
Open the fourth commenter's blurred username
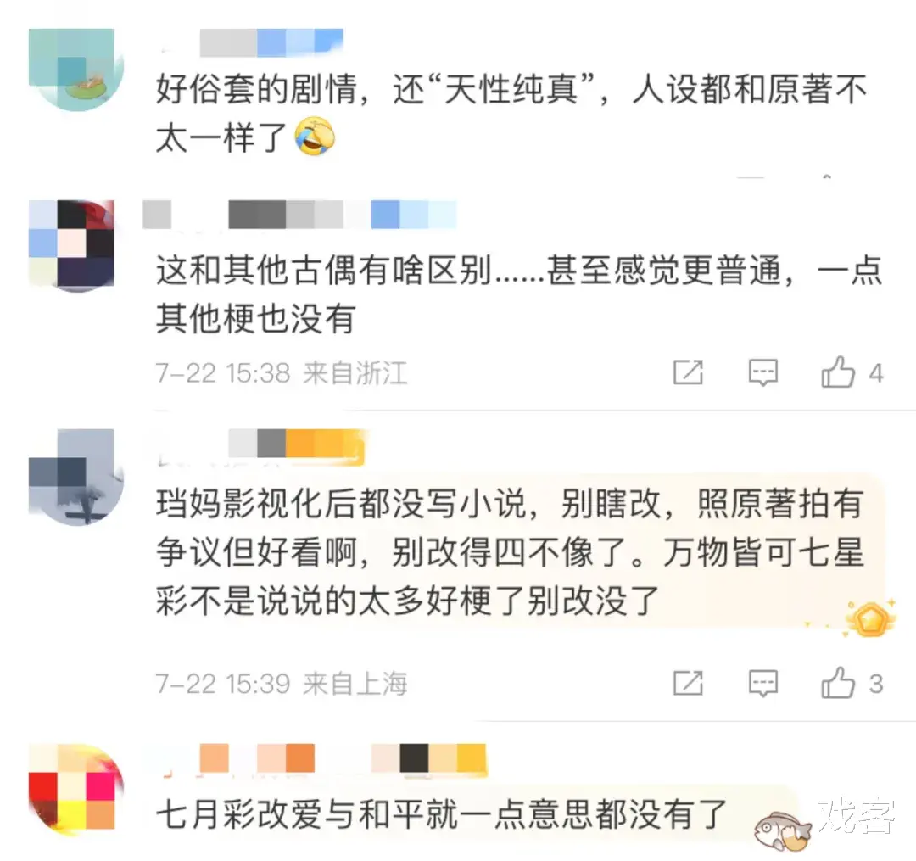click(343, 758)
